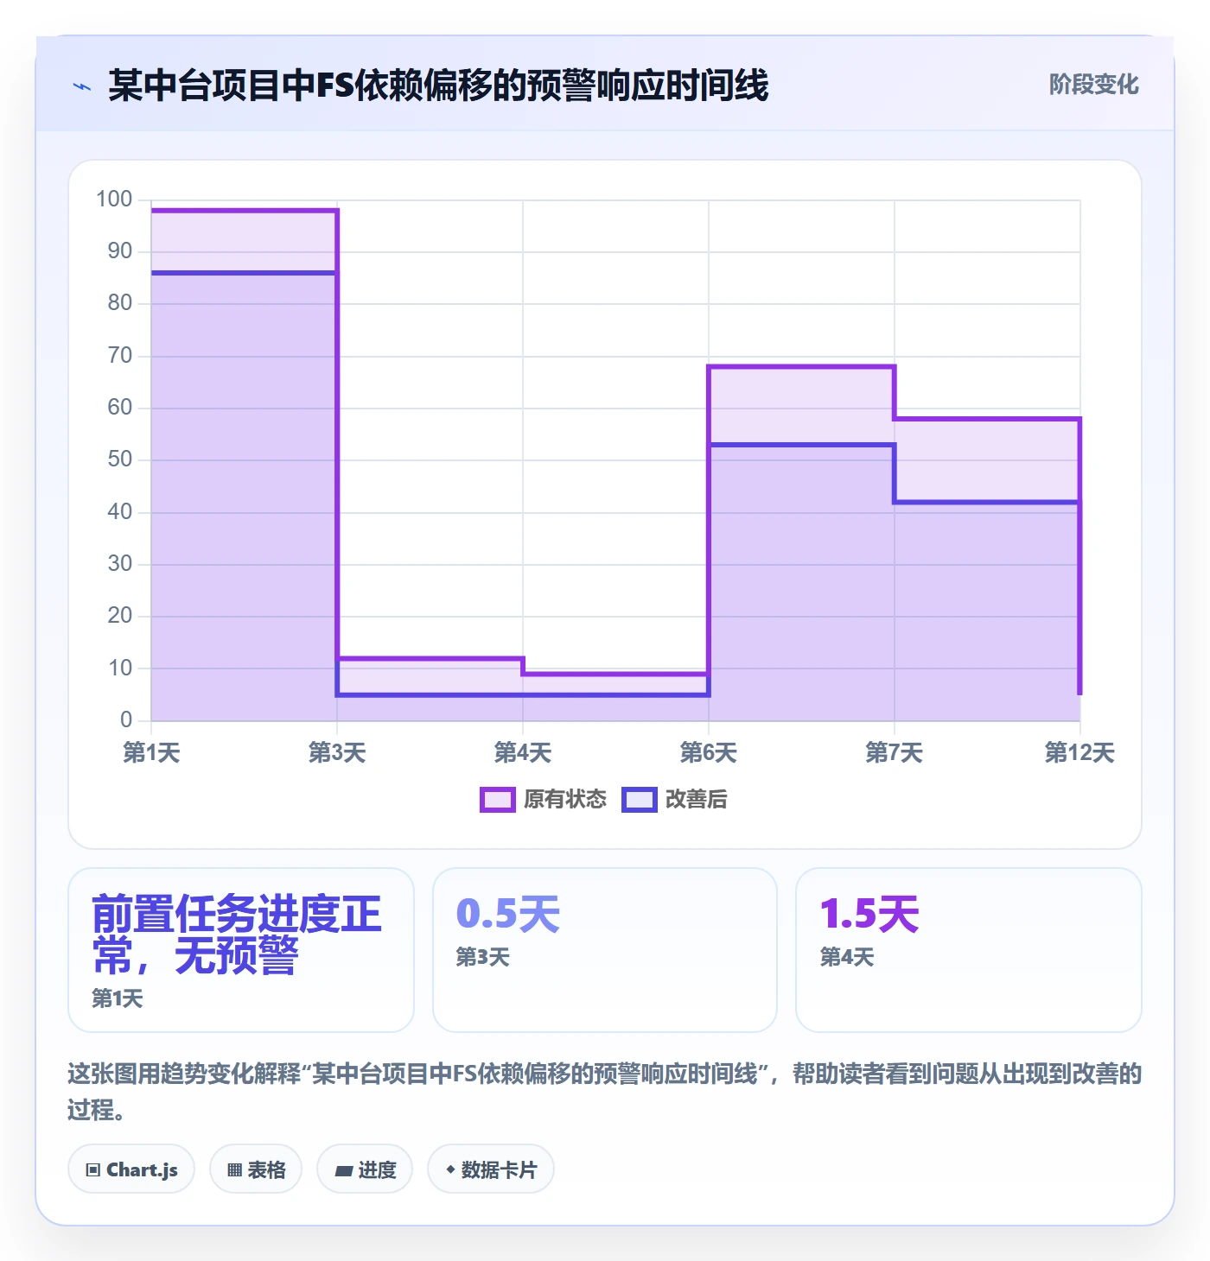1210x1261 pixels.
Task: Click the Chart.js chip's square icon
Action: [93, 1170]
